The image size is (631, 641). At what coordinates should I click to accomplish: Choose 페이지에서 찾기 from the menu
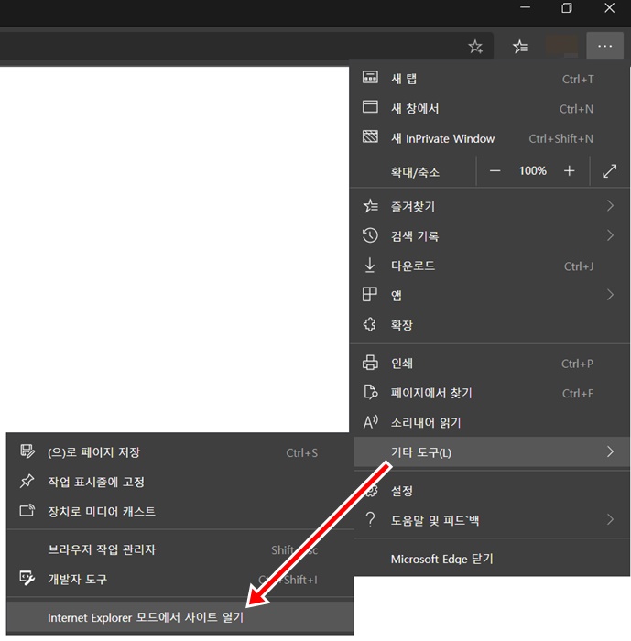click(490, 393)
